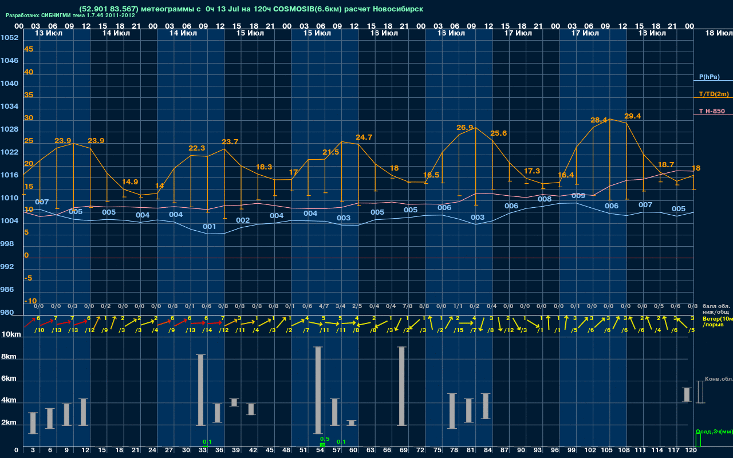Click the 72 hour label on bottom axis
Viewport: 733px width, 458px height.
[x=421, y=451]
